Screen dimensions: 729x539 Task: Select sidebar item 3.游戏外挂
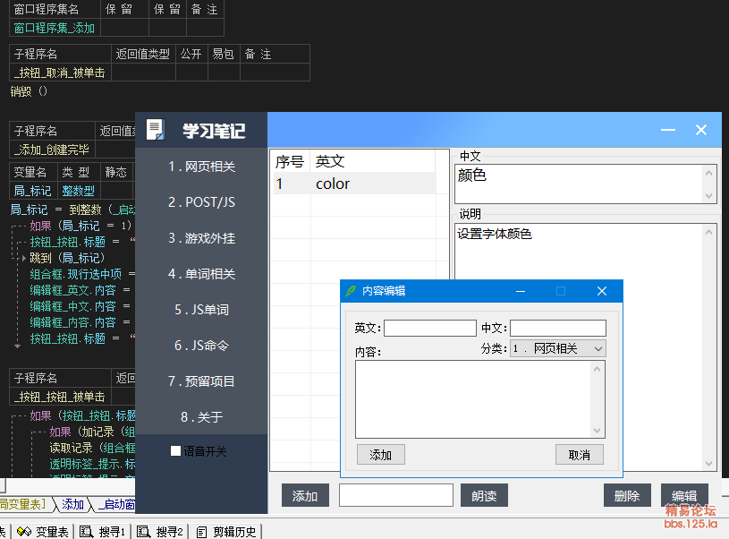coord(201,238)
